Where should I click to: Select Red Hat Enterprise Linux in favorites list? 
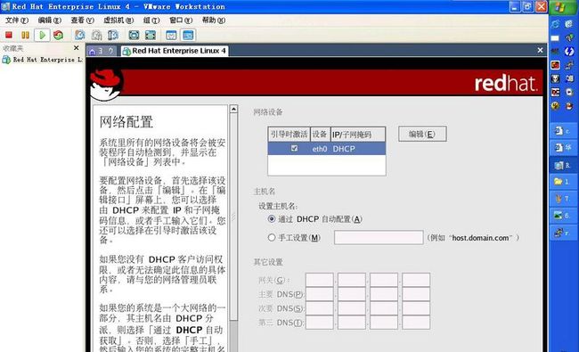(x=43, y=60)
